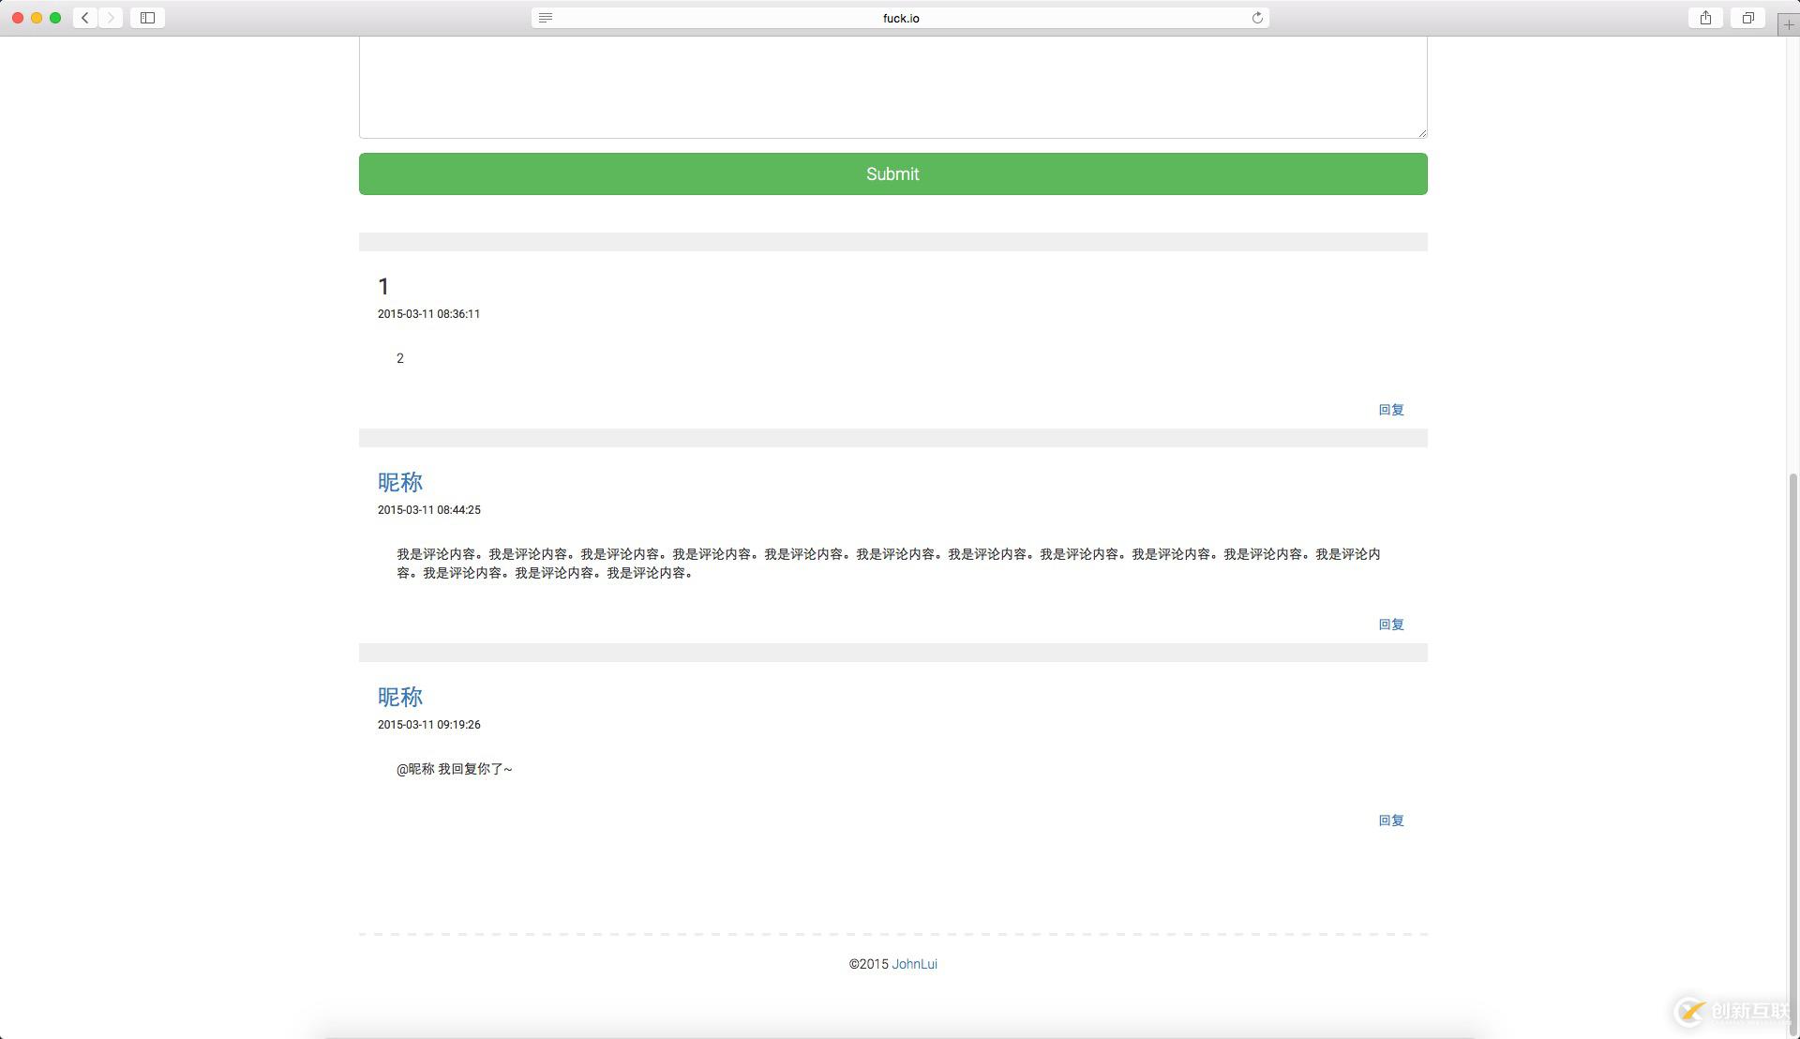The width and height of the screenshot is (1800, 1039).
Task: Click the comment heading labeled 1
Action: (383, 286)
